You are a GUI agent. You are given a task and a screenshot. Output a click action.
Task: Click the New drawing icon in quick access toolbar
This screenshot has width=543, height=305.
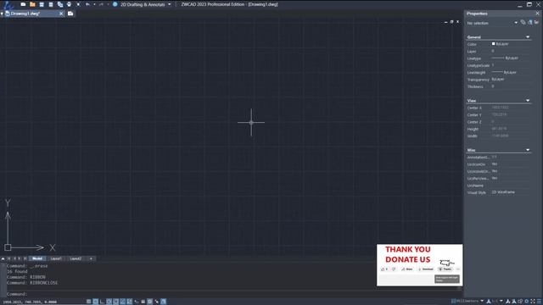click(x=23, y=4)
